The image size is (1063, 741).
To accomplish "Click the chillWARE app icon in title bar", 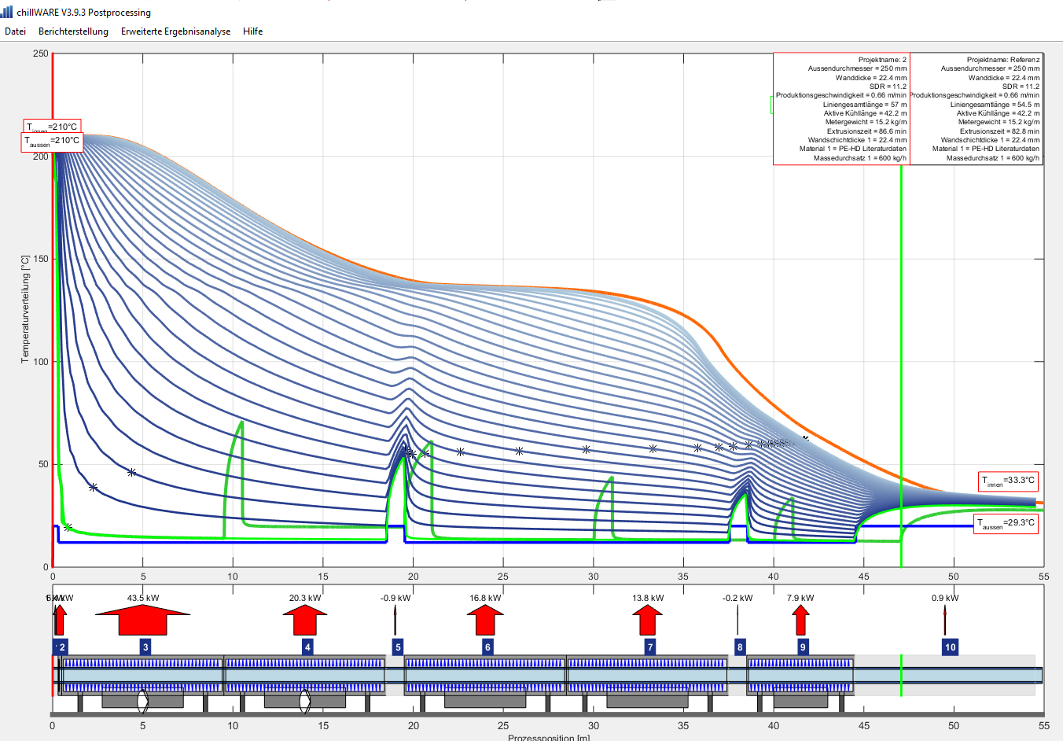I will (x=7, y=13).
